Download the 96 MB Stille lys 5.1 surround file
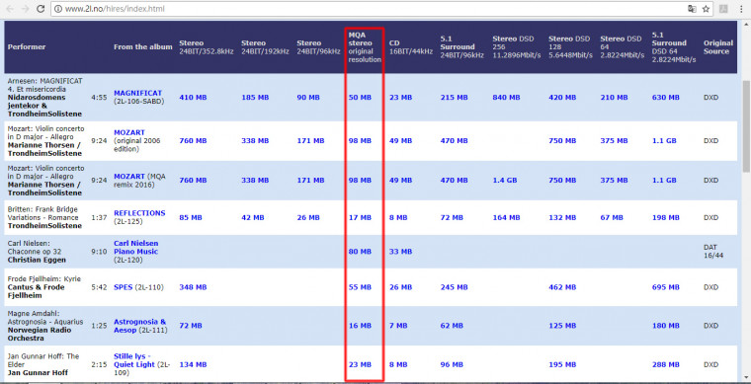The image size is (751, 384). (452, 365)
